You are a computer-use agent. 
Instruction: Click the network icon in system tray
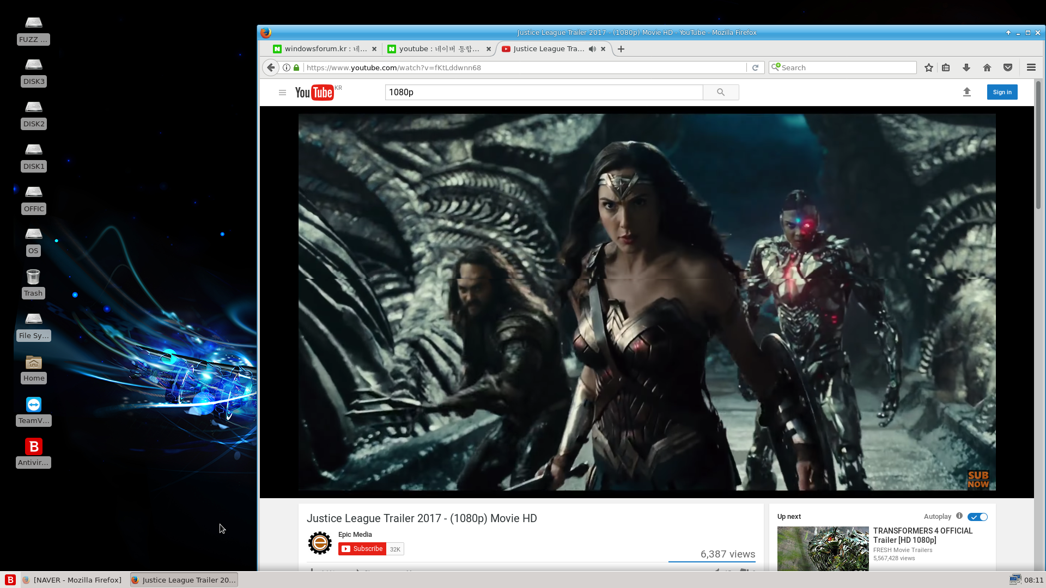pyautogui.click(x=1014, y=579)
